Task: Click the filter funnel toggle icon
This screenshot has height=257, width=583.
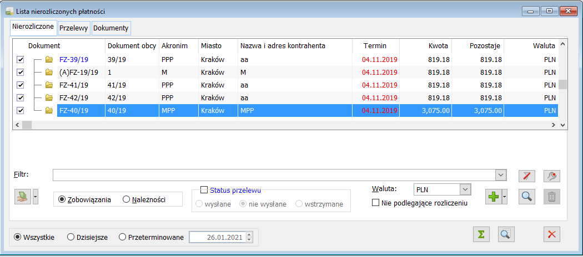Action: pyautogui.click(x=527, y=176)
